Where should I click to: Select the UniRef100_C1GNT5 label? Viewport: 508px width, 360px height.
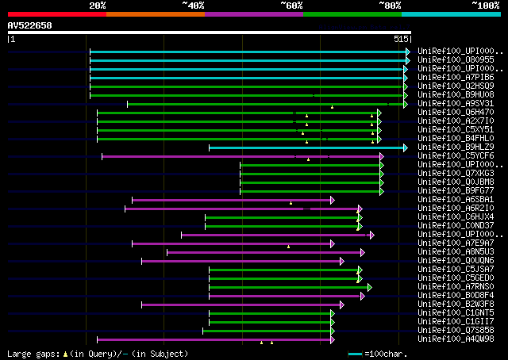pyautogui.click(x=456, y=313)
